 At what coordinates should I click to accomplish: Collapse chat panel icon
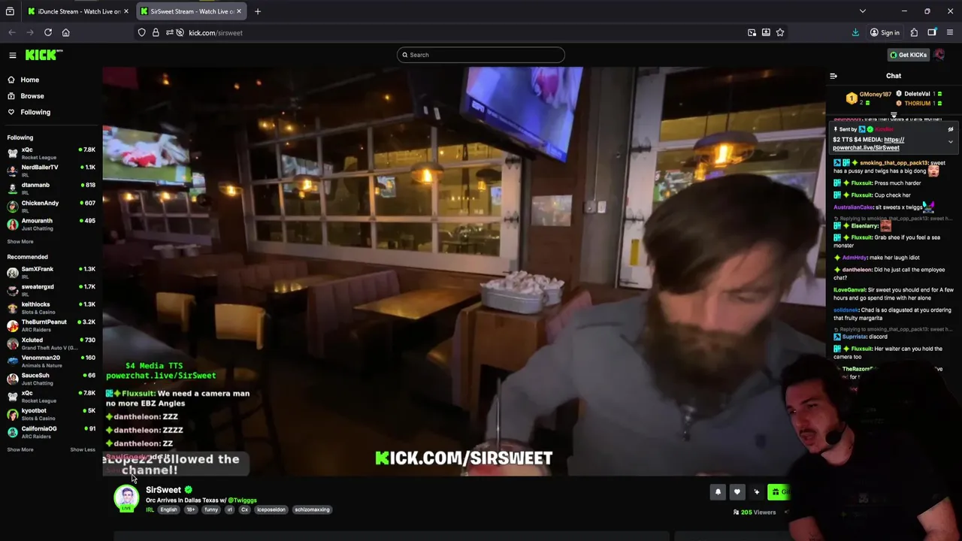tap(833, 76)
